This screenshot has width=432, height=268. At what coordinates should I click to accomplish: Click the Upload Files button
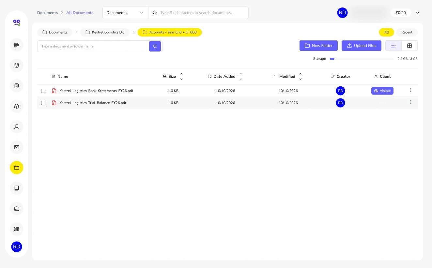coord(362,46)
